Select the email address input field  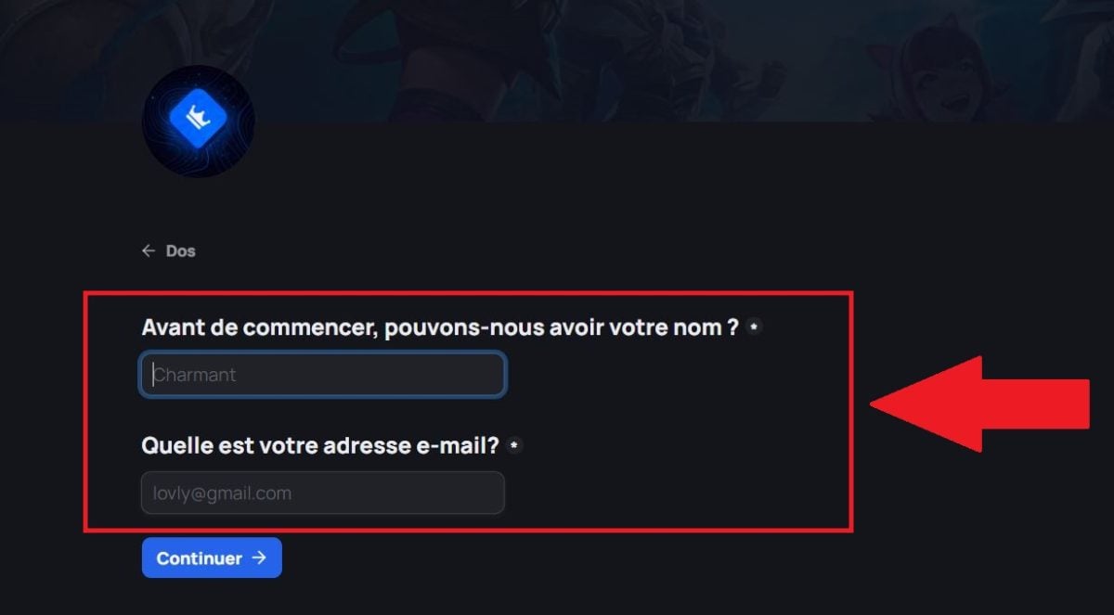point(323,493)
